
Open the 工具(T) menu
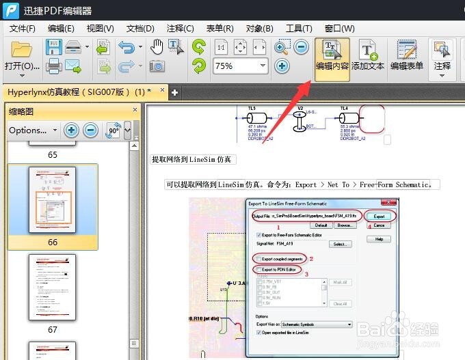coord(299,29)
